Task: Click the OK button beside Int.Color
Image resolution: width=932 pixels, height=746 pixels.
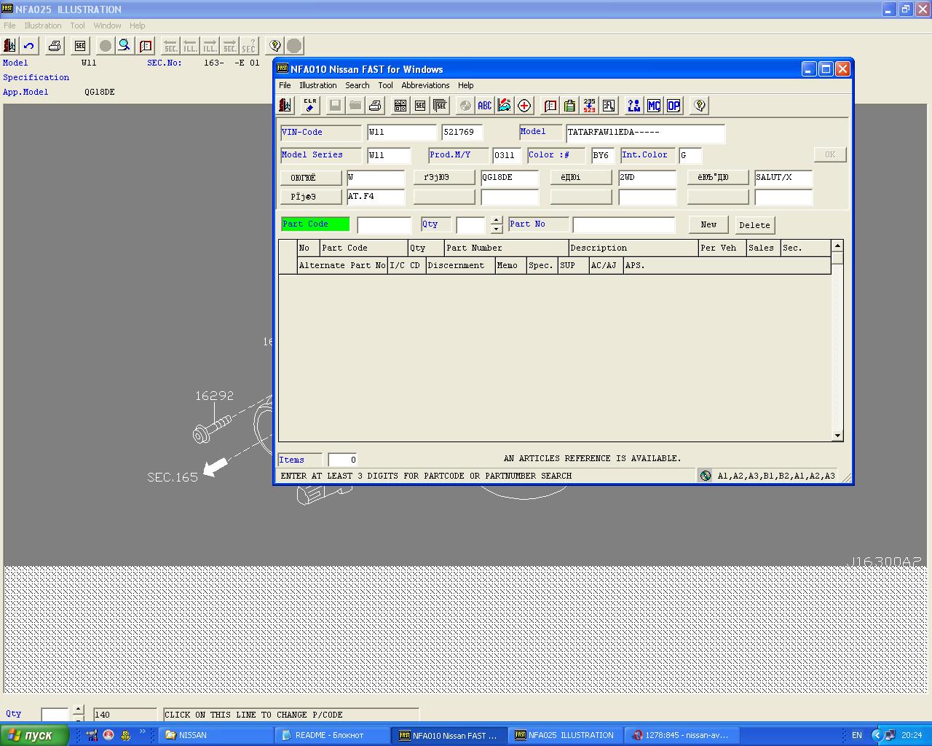Action: click(x=830, y=154)
